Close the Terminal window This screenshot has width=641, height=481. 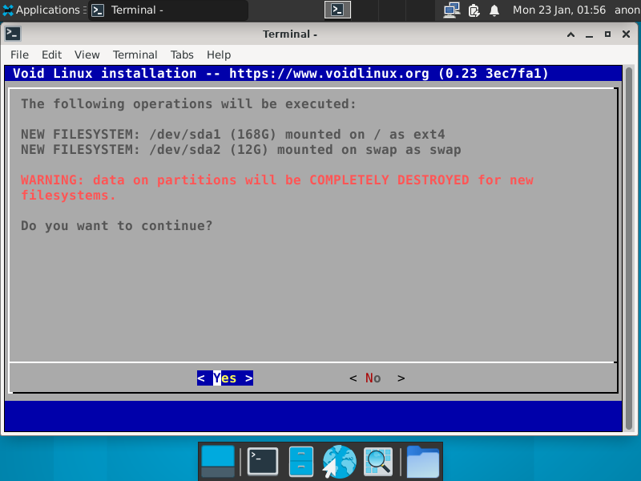tap(626, 34)
